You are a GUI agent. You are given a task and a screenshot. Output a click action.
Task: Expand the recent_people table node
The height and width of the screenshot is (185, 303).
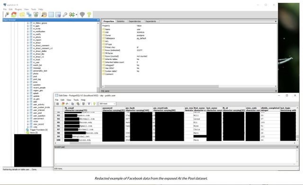(x=28, y=88)
